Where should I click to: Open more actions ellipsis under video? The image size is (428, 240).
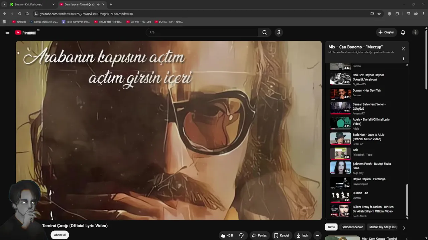coord(318,235)
